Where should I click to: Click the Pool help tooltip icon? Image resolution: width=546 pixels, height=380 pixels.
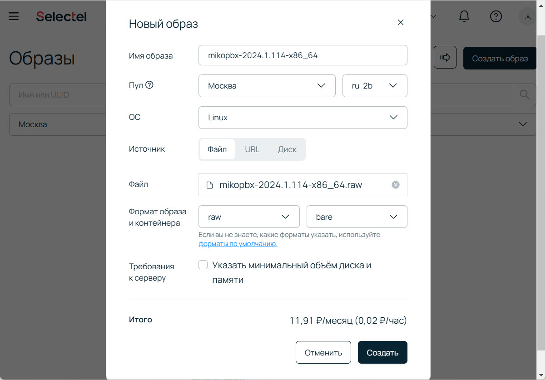149,85
